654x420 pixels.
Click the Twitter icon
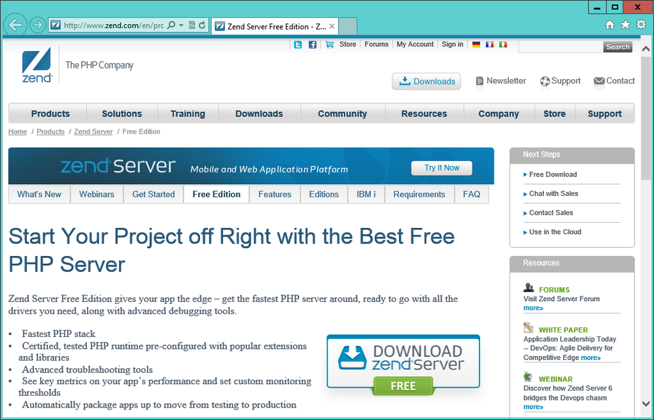click(x=298, y=44)
